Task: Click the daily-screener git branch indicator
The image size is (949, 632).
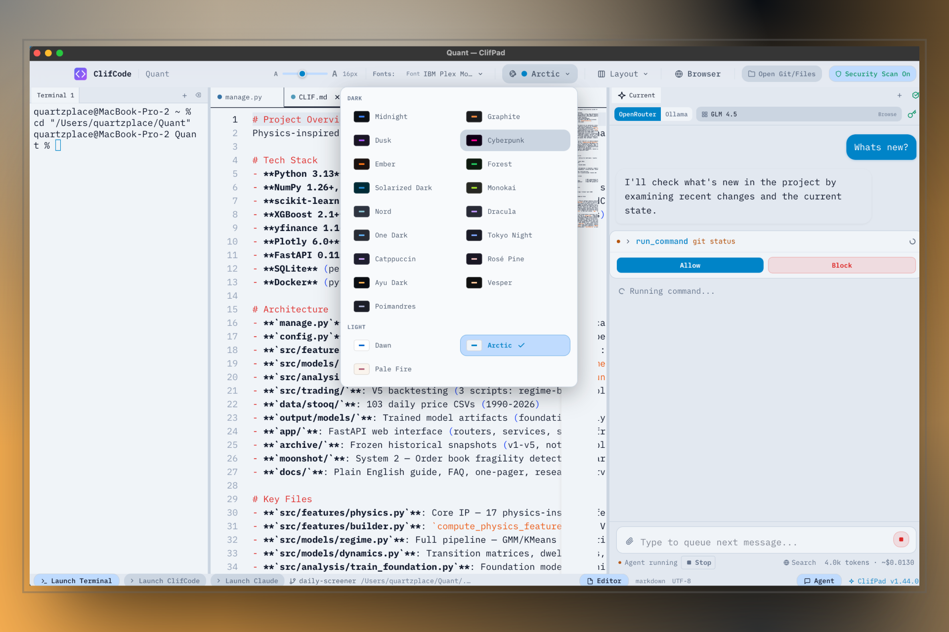Action: tap(323, 581)
